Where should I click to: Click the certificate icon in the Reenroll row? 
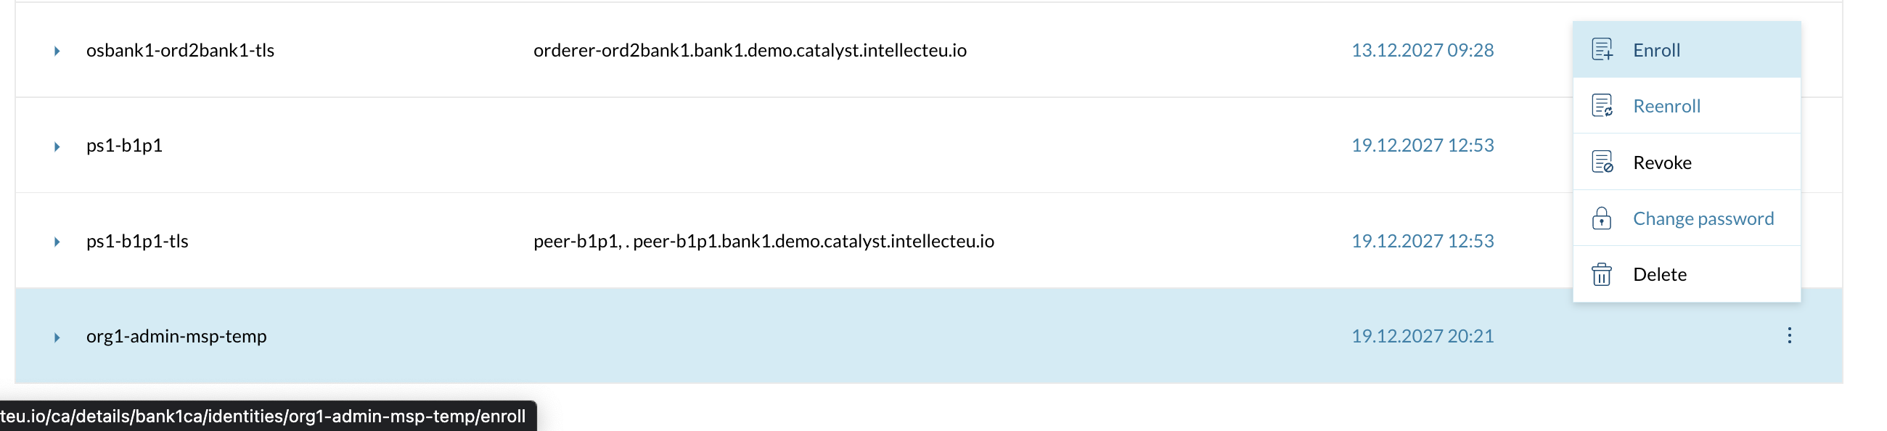[1602, 105]
